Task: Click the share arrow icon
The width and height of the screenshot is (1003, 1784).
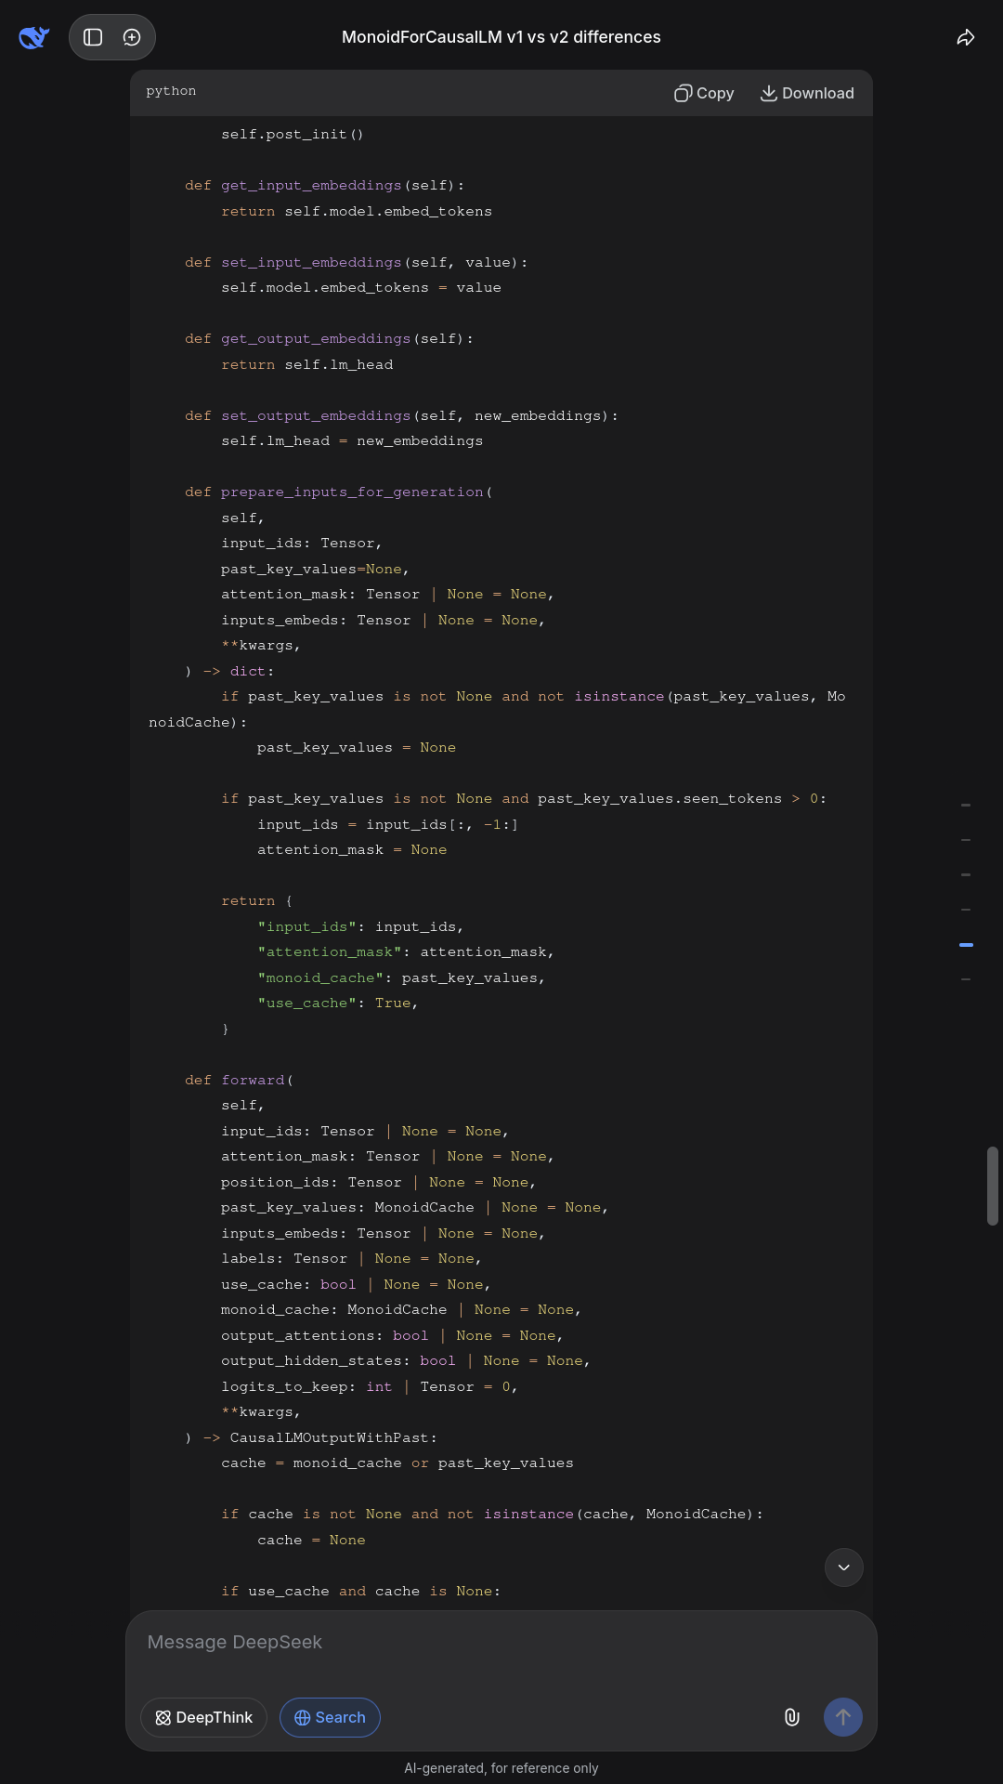Action: pos(966,37)
